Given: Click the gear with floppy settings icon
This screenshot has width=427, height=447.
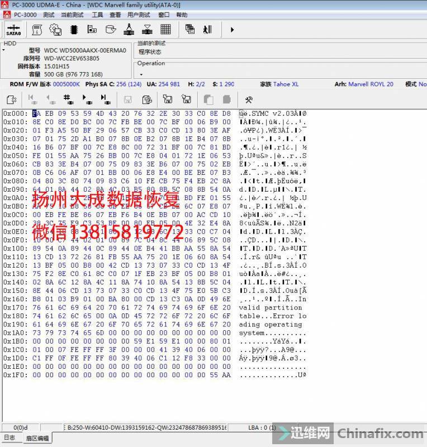Looking at the screenshot, I should [x=55, y=30].
